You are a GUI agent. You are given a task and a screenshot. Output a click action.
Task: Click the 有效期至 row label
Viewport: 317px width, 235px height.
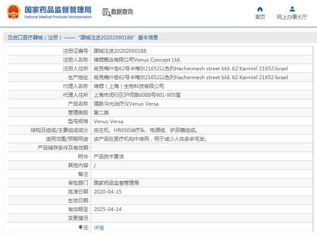[78, 209]
